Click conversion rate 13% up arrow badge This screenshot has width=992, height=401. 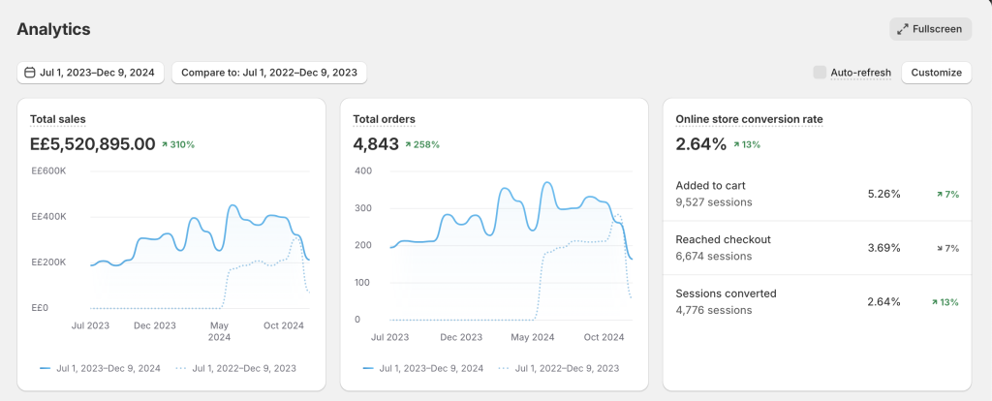click(x=737, y=144)
